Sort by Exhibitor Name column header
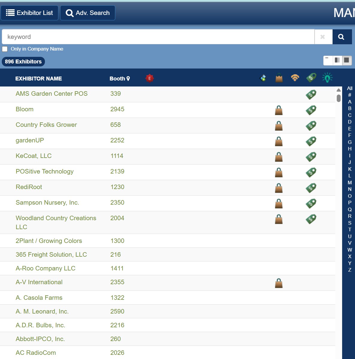The width and height of the screenshot is (355, 359). click(39, 79)
